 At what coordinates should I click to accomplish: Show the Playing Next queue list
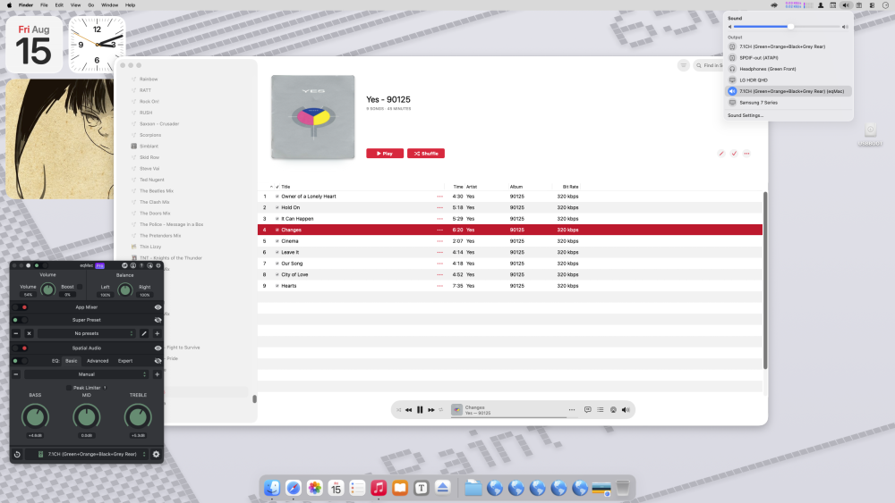[601, 409]
